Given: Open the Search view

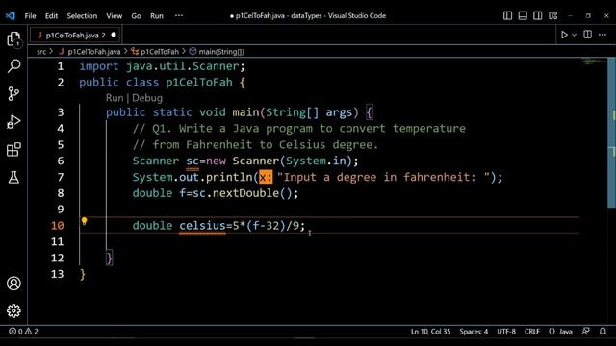Looking at the screenshot, I should (x=13, y=66).
